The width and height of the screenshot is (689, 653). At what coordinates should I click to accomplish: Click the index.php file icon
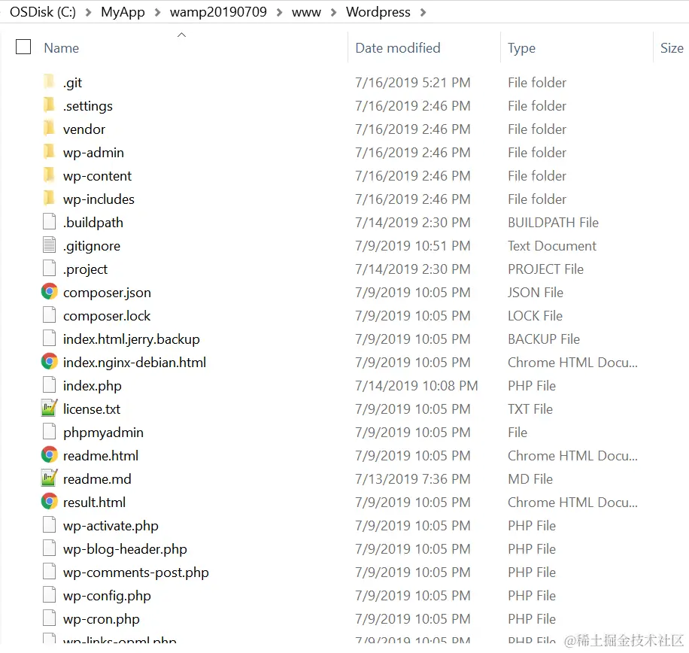(x=49, y=384)
